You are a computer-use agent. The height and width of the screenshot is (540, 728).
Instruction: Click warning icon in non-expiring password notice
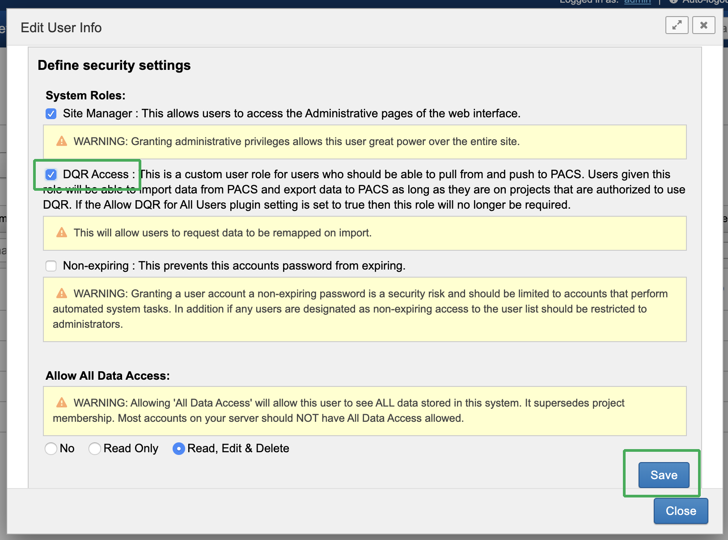(x=62, y=294)
